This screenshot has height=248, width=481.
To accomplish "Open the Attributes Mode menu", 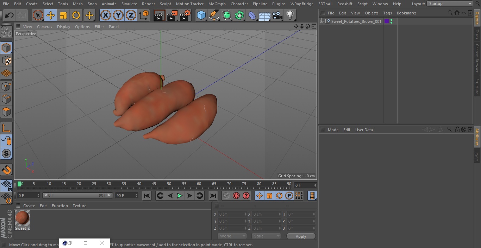I will (333, 130).
